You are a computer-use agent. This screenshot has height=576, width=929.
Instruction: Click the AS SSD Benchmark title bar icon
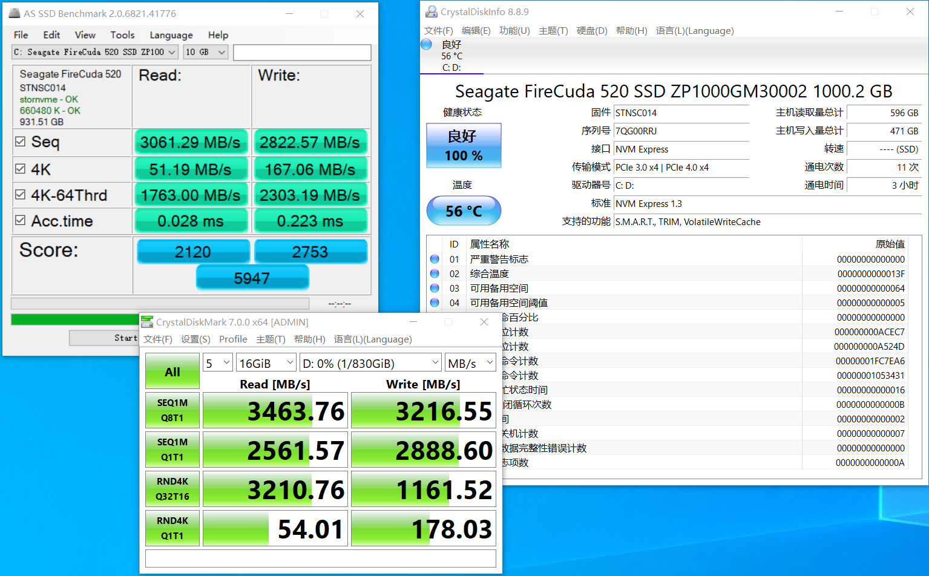pyautogui.click(x=15, y=13)
